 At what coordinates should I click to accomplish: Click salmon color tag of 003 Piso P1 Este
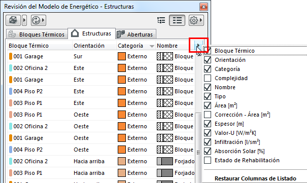(11, 103)
